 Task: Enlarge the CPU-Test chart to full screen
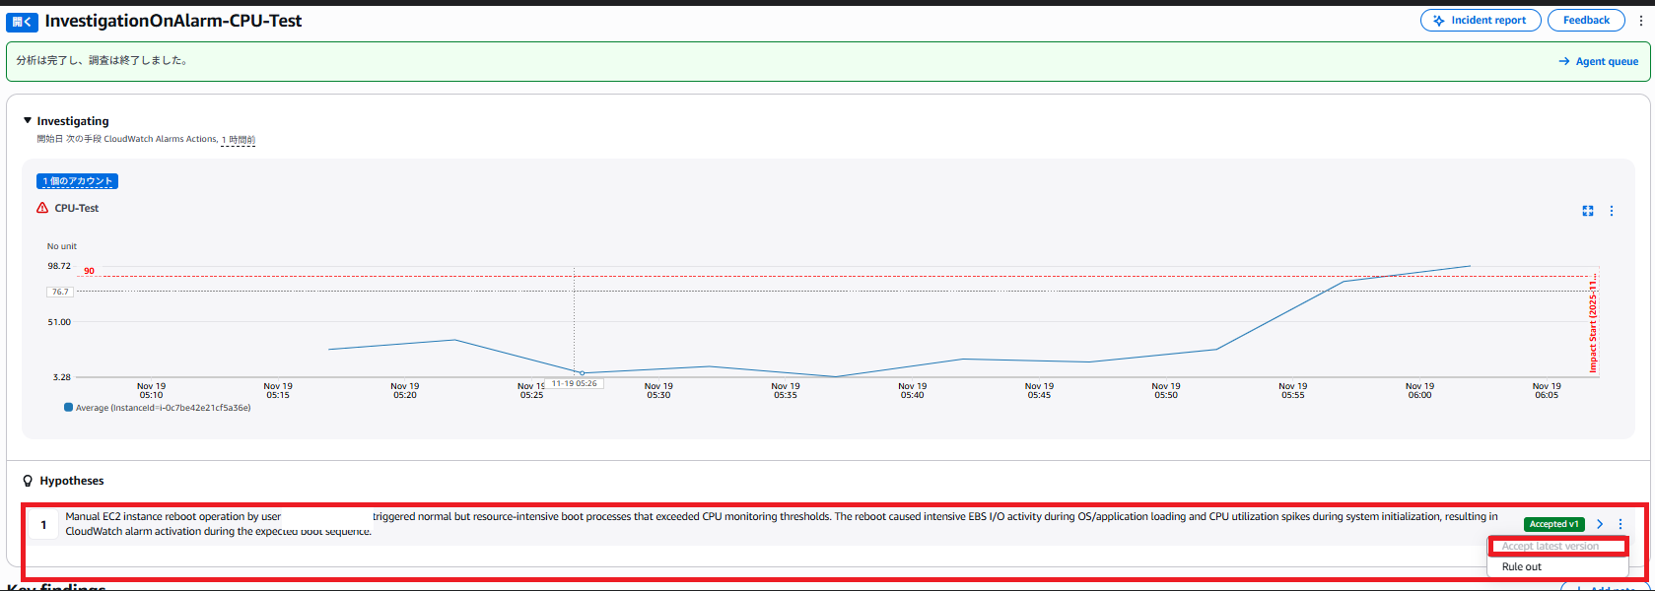coord(1588,211)
